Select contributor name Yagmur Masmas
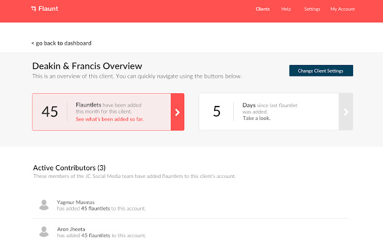 [76, 202]
